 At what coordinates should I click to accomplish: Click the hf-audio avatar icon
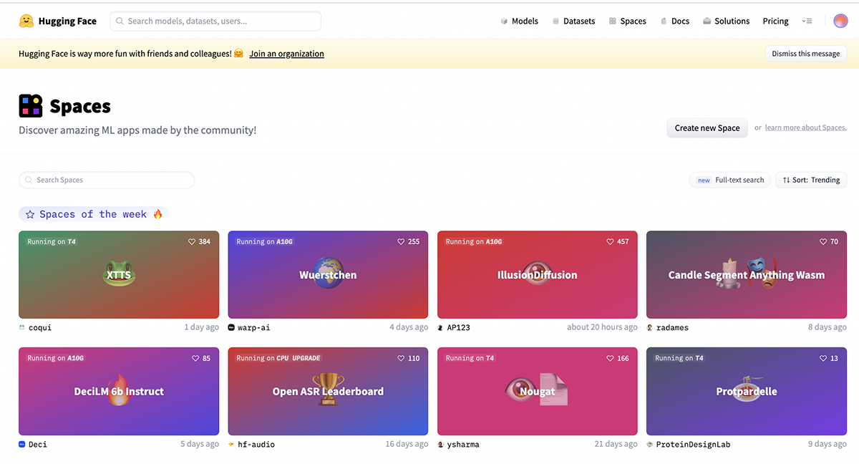[231, 445]
